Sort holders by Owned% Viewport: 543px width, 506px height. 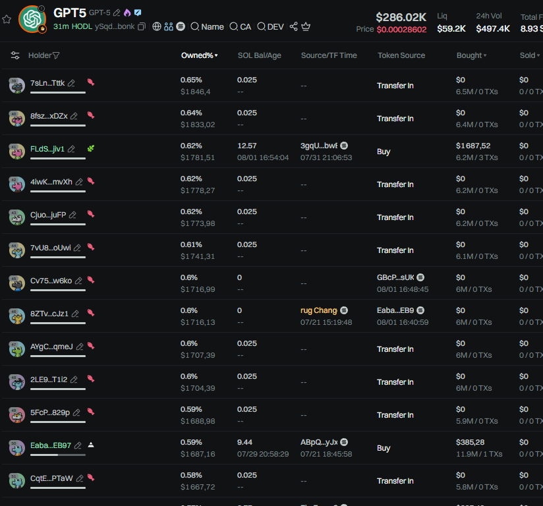coord(200,55)
